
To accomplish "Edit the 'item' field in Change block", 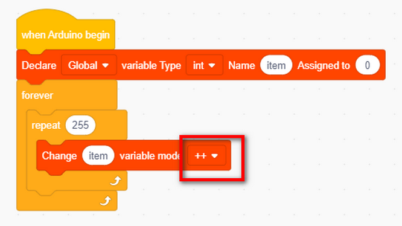I will tap(98, 155).
